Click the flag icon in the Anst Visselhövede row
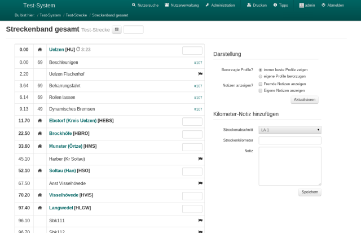Screen dimensions: 361x233 [200, 183]
